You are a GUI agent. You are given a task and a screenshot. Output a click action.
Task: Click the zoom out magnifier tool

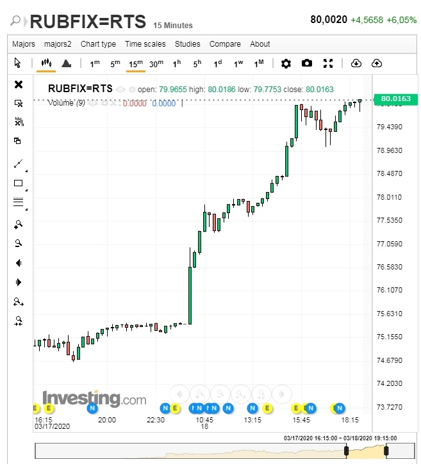pyautogui.click(x=19, y=243)
